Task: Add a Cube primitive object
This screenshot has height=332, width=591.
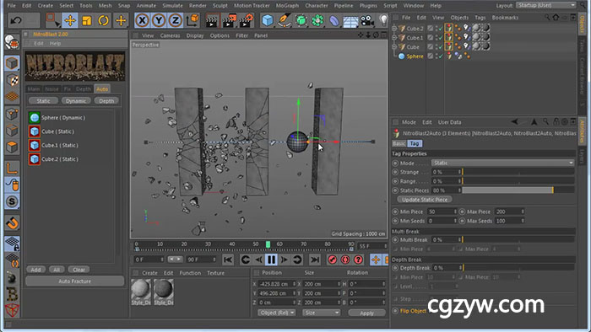Action: pyautogui.click(x=268, y=20)
